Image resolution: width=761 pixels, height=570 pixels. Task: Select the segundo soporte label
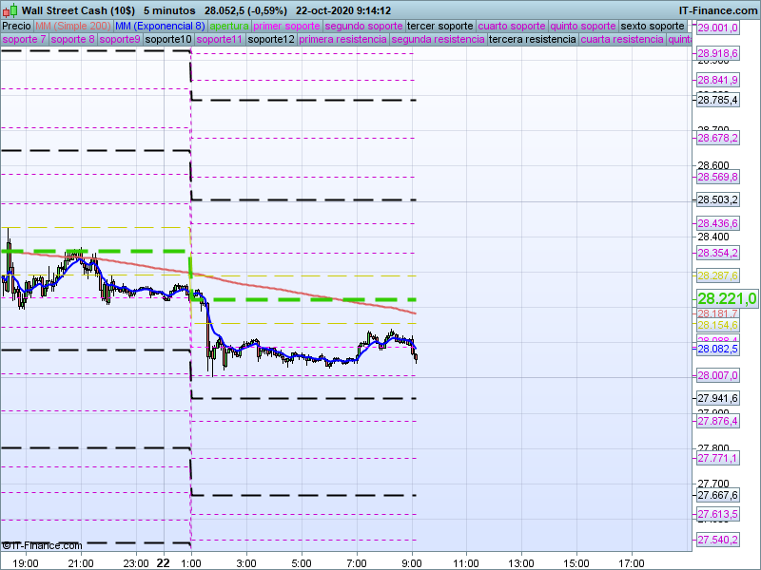click(363, 27)
